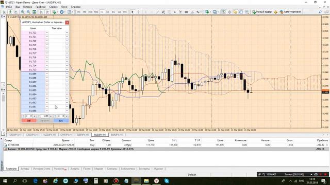Switch to the CADJPY,H1 chart tab
The height and width of the screenshot is (185, 330).
pyautogui.click(x=32, y=135)
